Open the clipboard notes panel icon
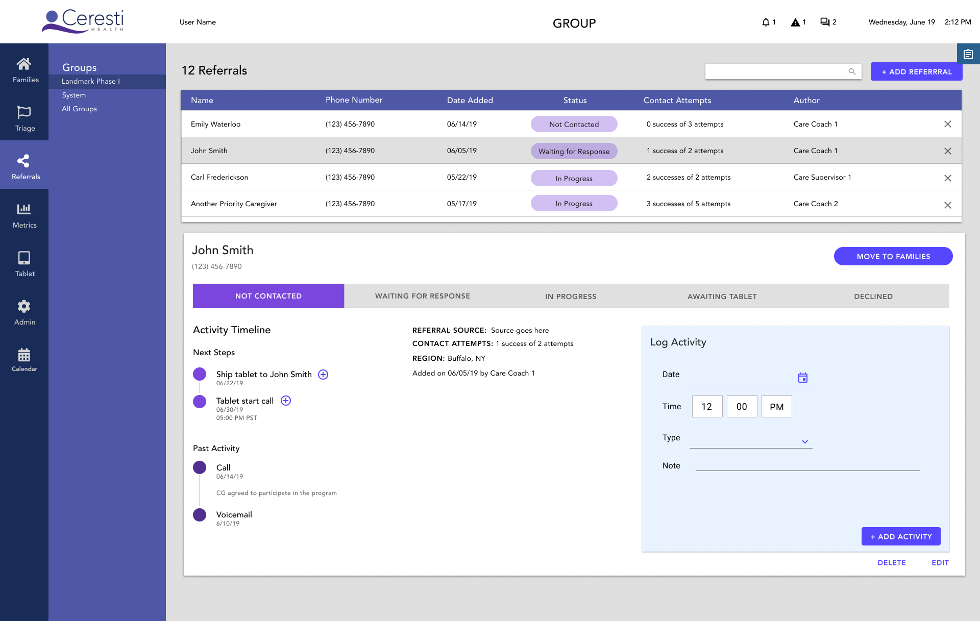Image resolution: width=980 pixels, height=621 pixels. pyautogui.click(x=968, y=54)
